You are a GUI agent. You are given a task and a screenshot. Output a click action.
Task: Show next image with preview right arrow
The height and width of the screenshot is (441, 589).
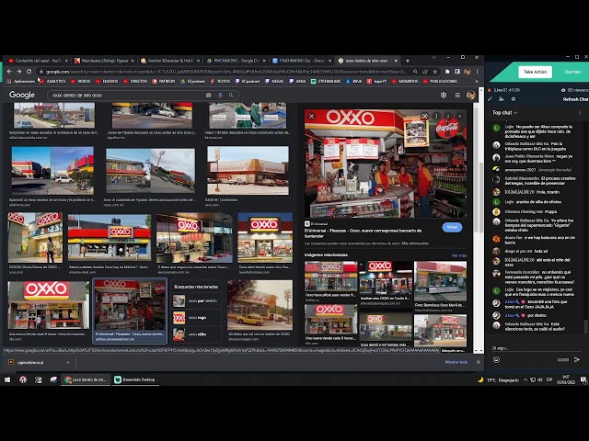tap(459, 117)
